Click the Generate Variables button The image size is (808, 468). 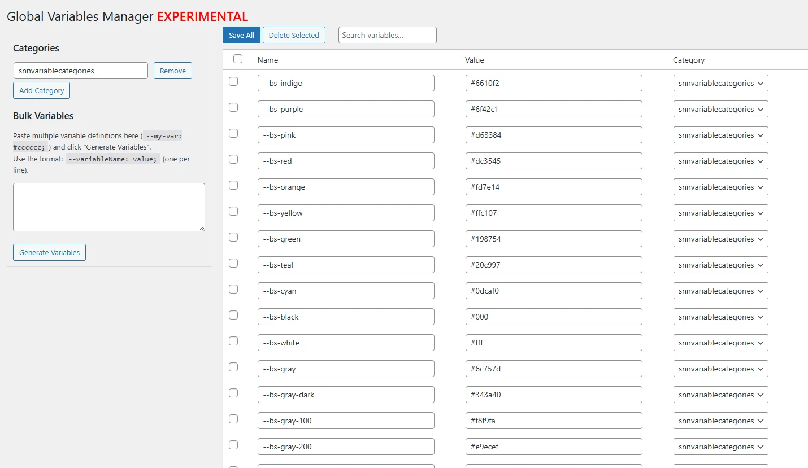coord(49,252)
